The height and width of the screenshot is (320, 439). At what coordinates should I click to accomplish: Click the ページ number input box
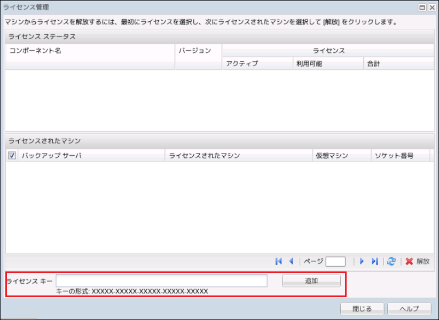(335, 261)
